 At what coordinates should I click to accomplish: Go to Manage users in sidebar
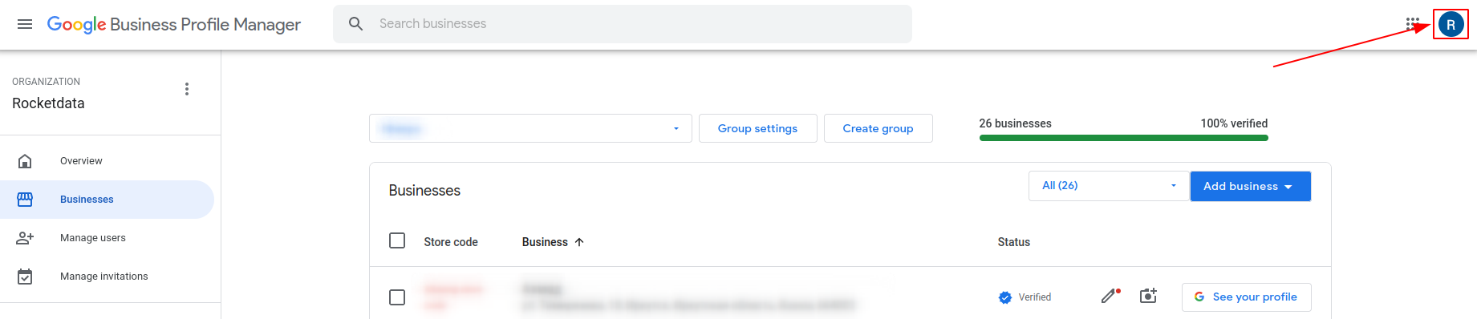tap(93, 238)
